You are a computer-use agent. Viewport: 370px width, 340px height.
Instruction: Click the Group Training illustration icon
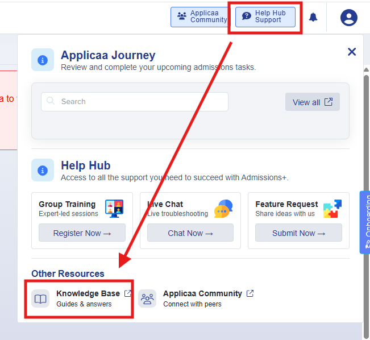(115, 209)
